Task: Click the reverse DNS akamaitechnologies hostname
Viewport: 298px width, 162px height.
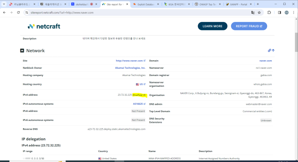Action: tap(116, 129)
